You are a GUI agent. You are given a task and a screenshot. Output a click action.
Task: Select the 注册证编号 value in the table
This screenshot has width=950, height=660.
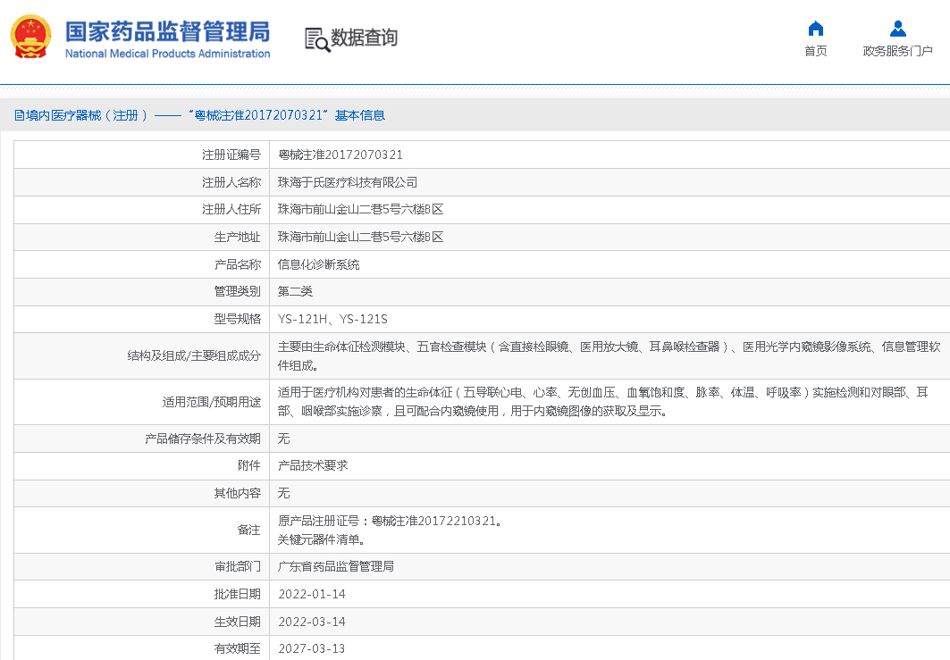[340, 155]
